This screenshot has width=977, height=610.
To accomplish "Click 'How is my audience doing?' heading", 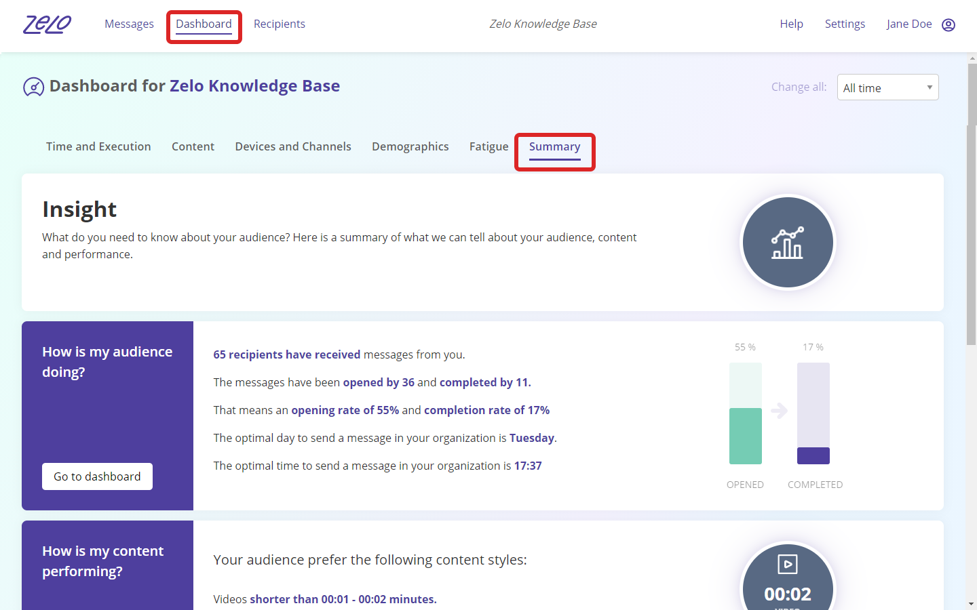I will click(107, 362).
